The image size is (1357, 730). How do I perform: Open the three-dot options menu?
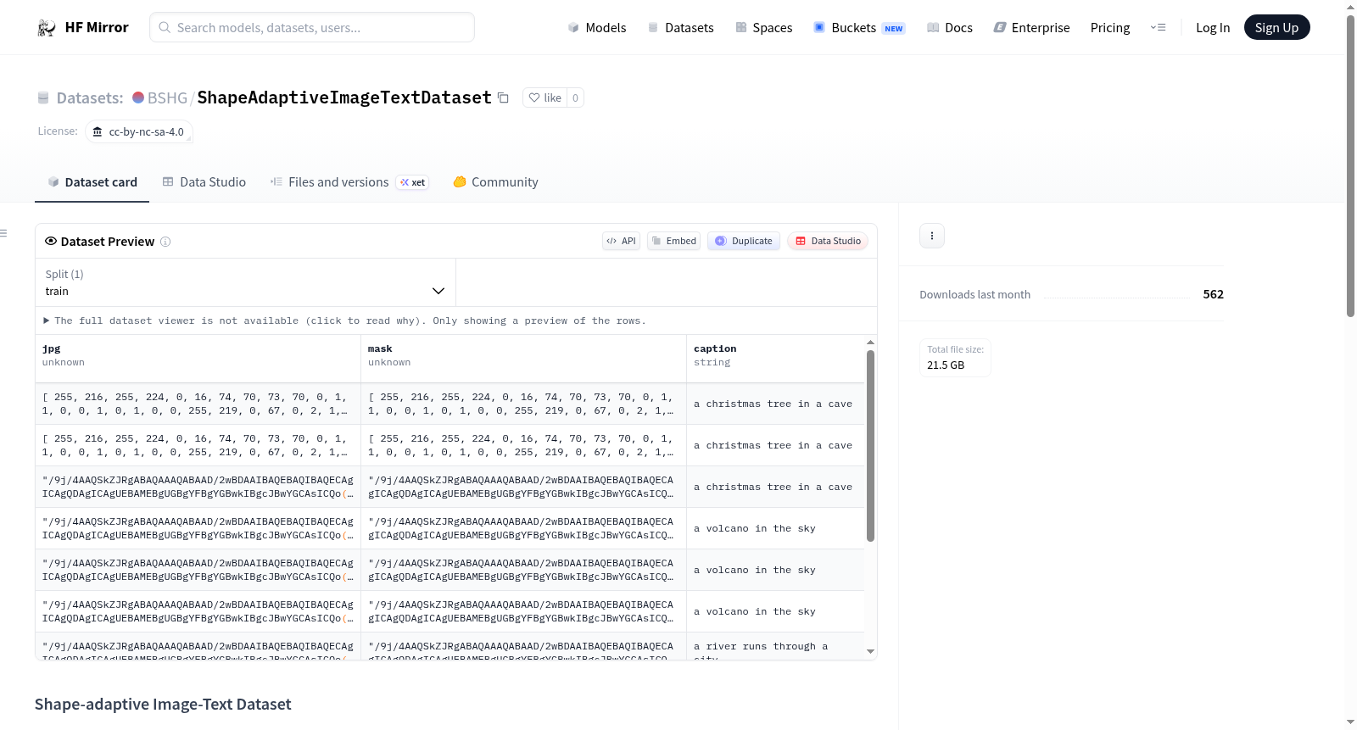(932, 236)
